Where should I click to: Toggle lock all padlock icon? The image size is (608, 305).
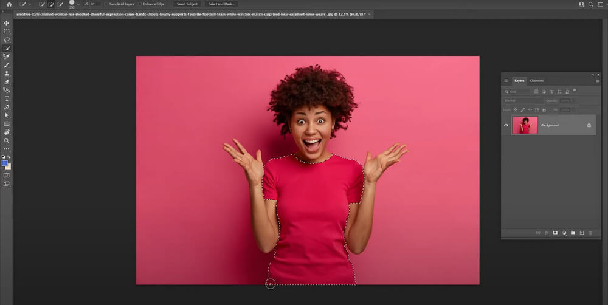(544, 110)
